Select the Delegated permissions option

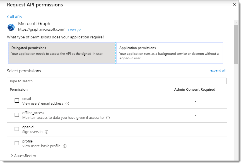point(61,53)
